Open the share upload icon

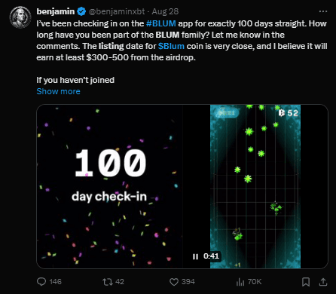(323, 282)
